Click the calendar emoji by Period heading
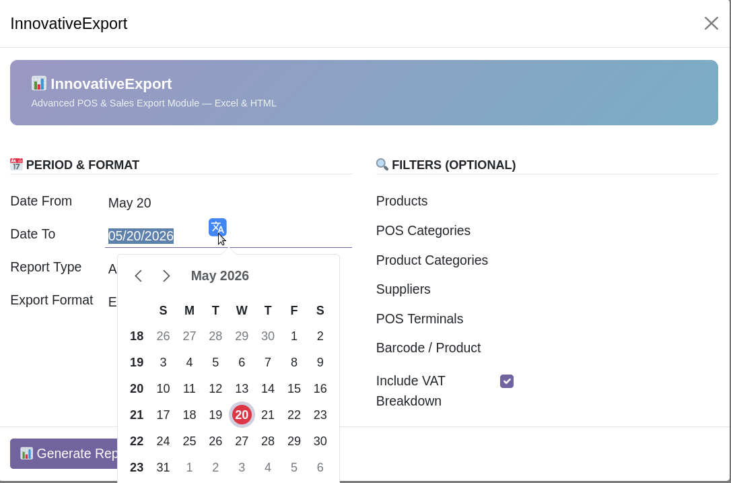Image resolution: width=731 pixels, height=483 pixels. [16, 164]
